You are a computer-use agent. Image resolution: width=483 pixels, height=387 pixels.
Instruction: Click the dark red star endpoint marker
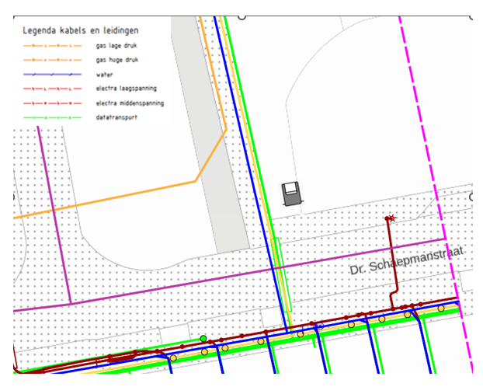pos(391,219)
